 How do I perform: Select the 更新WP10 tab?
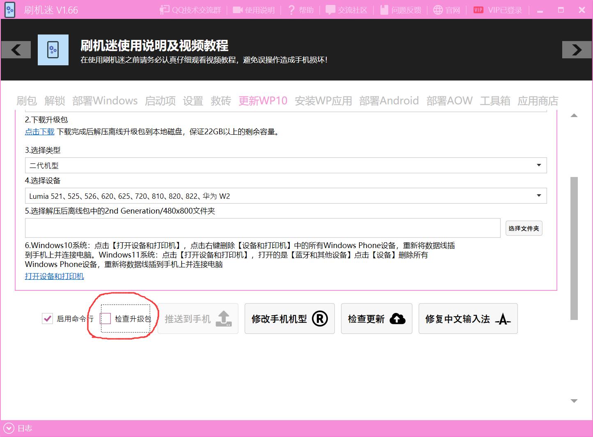(x=263, y=101)
